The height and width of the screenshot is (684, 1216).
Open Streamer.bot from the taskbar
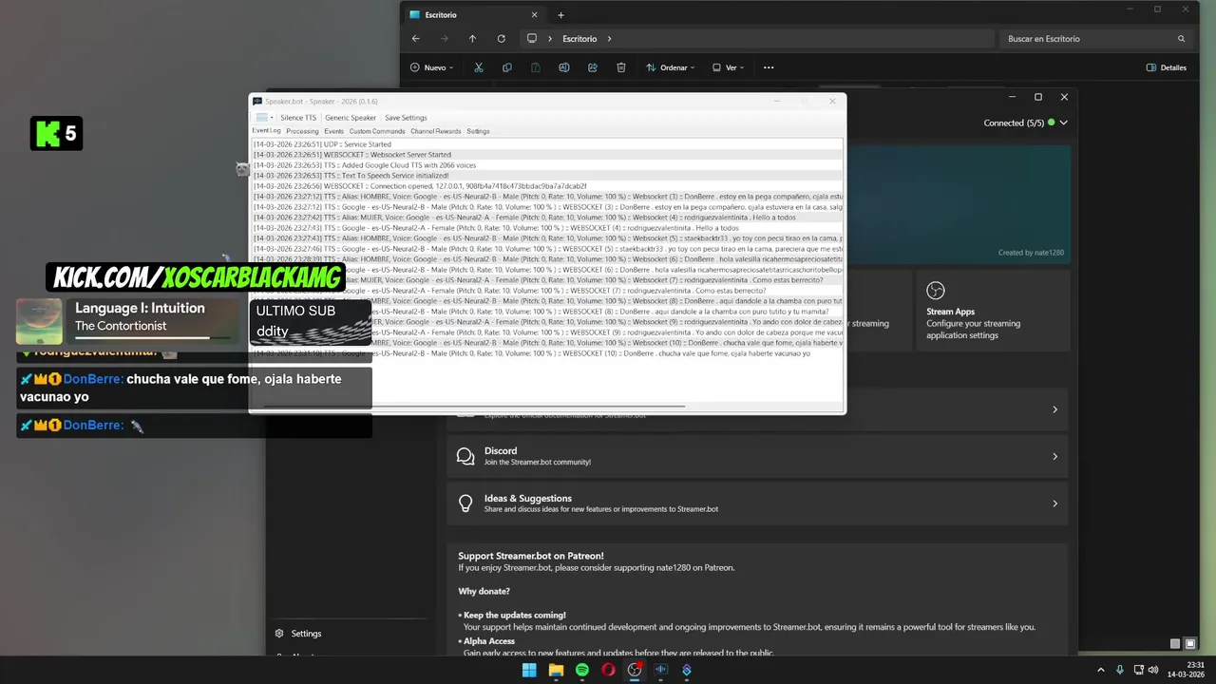coord(687,670)
